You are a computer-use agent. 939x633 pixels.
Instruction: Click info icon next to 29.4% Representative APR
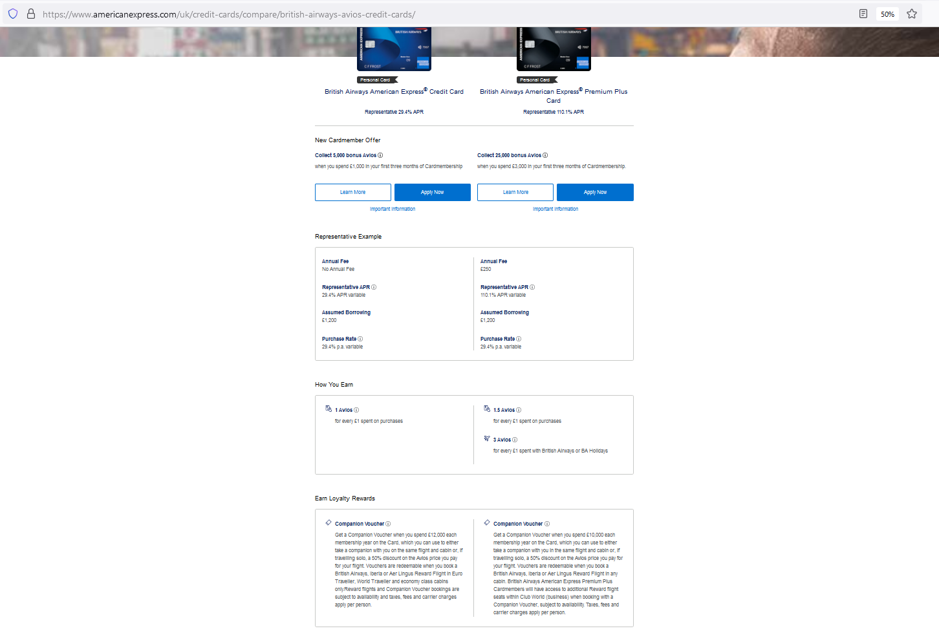pos(374,287)
